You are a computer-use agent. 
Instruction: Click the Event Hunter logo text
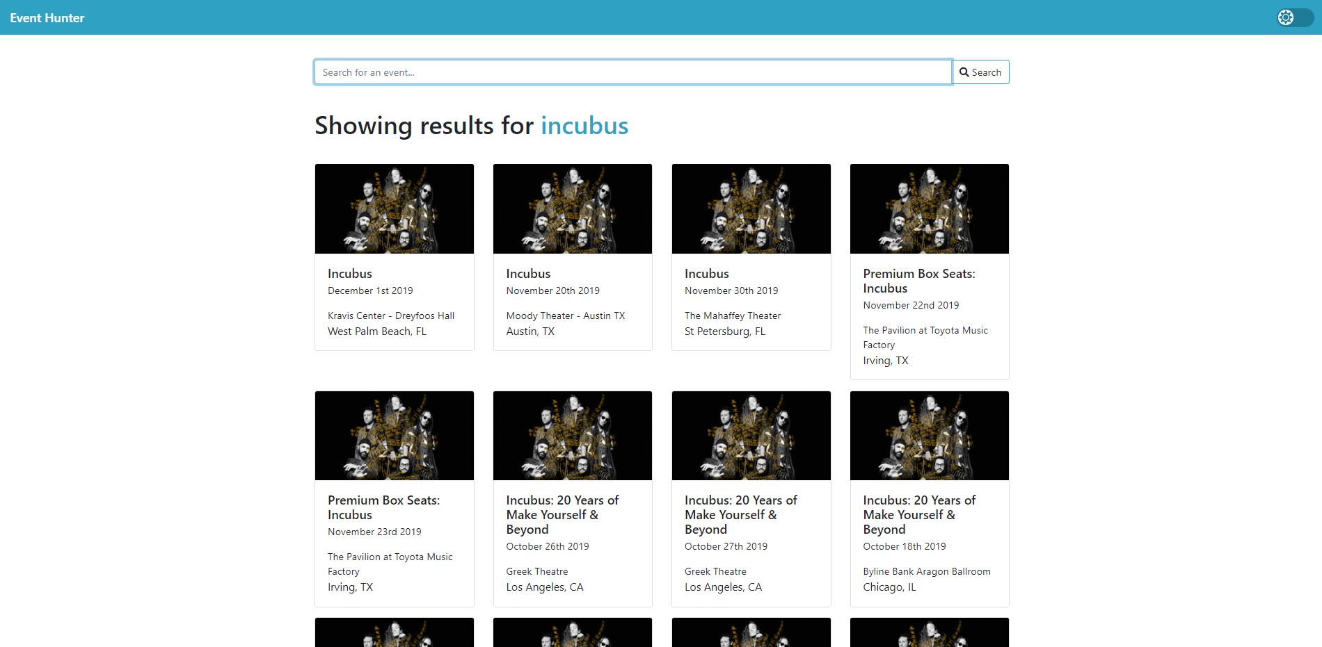coord(47,18)
